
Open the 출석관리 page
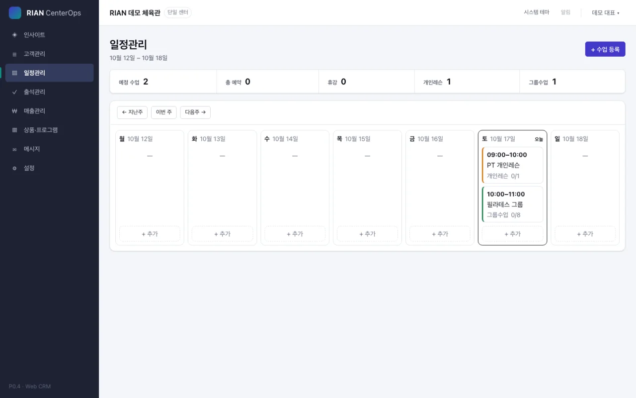click(49, 92)
